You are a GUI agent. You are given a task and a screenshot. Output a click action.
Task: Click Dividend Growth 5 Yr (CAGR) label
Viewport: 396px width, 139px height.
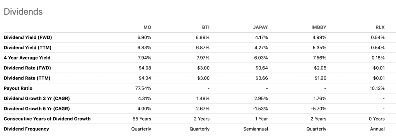[37, 108]
